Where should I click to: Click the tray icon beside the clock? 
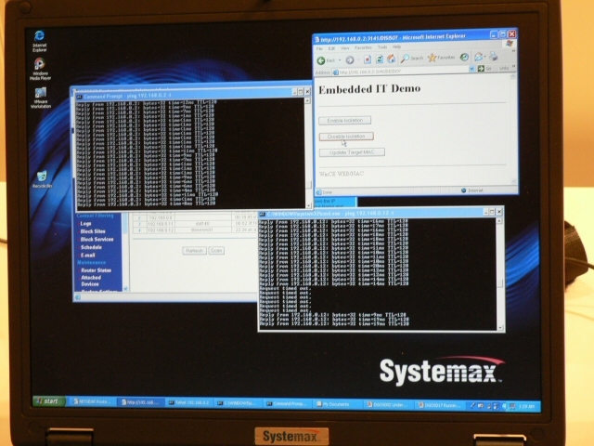512,406
